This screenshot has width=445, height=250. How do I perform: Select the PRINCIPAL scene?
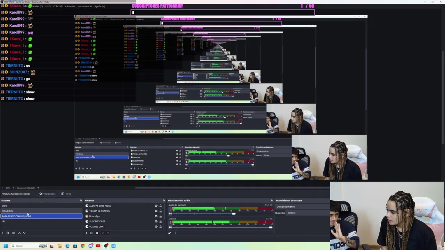point(41,211)
